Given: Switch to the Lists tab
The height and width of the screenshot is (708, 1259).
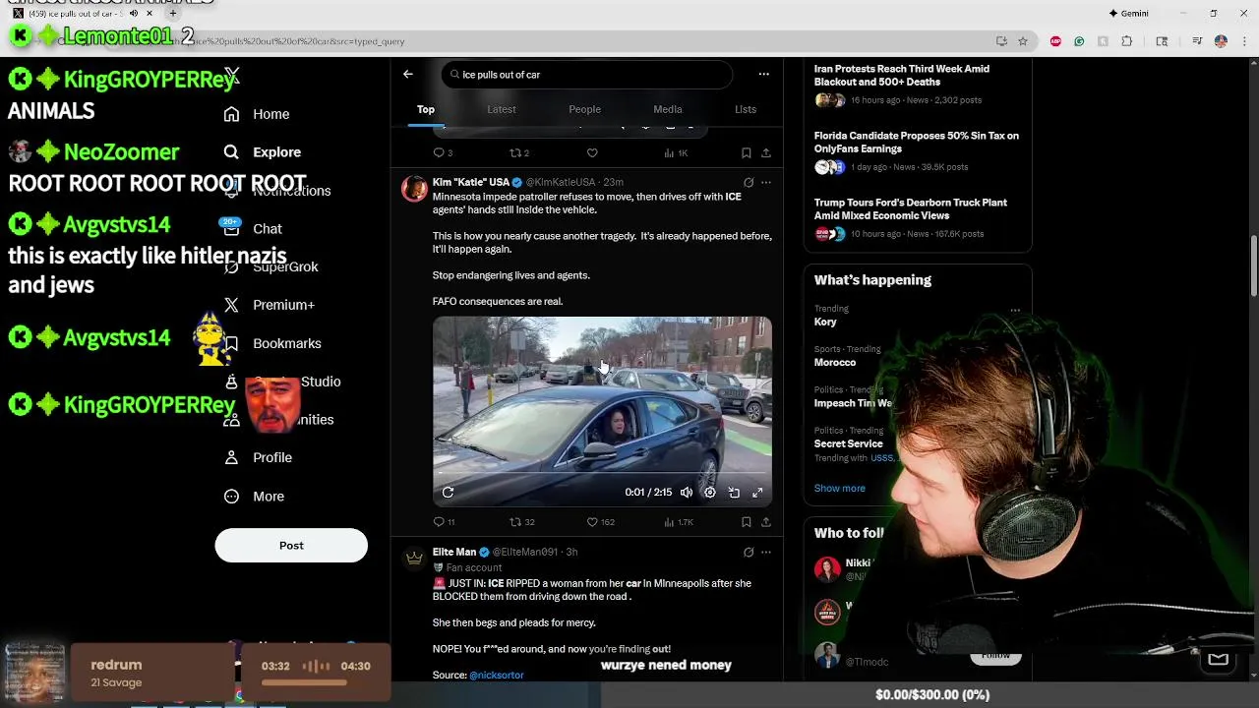Looking at the screenshot, I should click(x=746, y=109).
